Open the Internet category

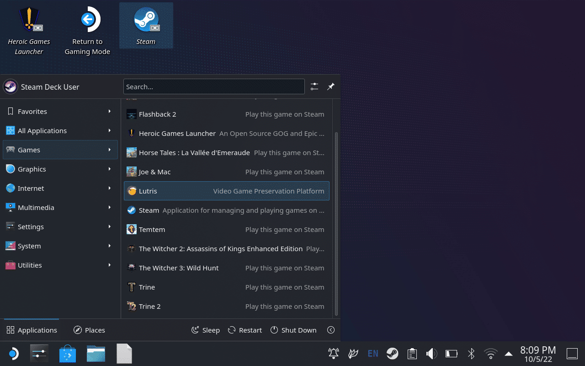[x=60, y=188]
